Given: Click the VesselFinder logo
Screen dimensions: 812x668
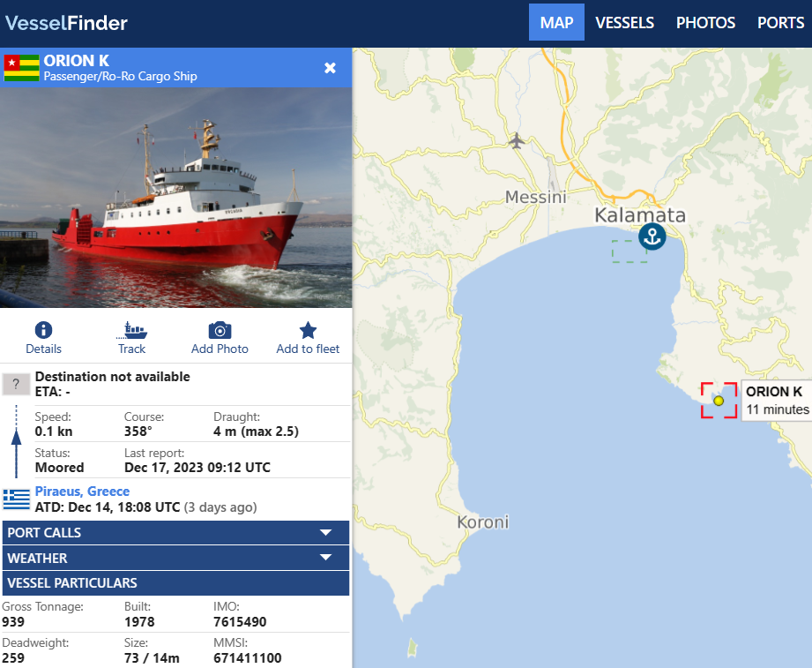Looking at the screenshot, I should [x=66, y=23].
